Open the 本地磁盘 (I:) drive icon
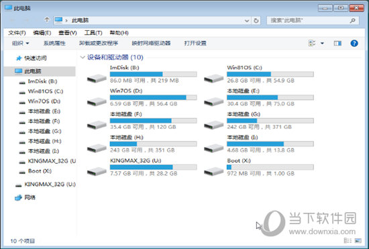 [x=213, y=148]
